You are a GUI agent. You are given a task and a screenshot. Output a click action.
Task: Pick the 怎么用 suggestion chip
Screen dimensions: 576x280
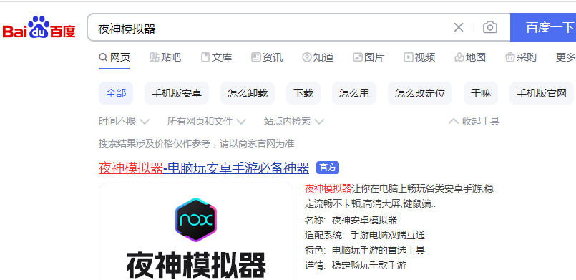tap(354, 93)
